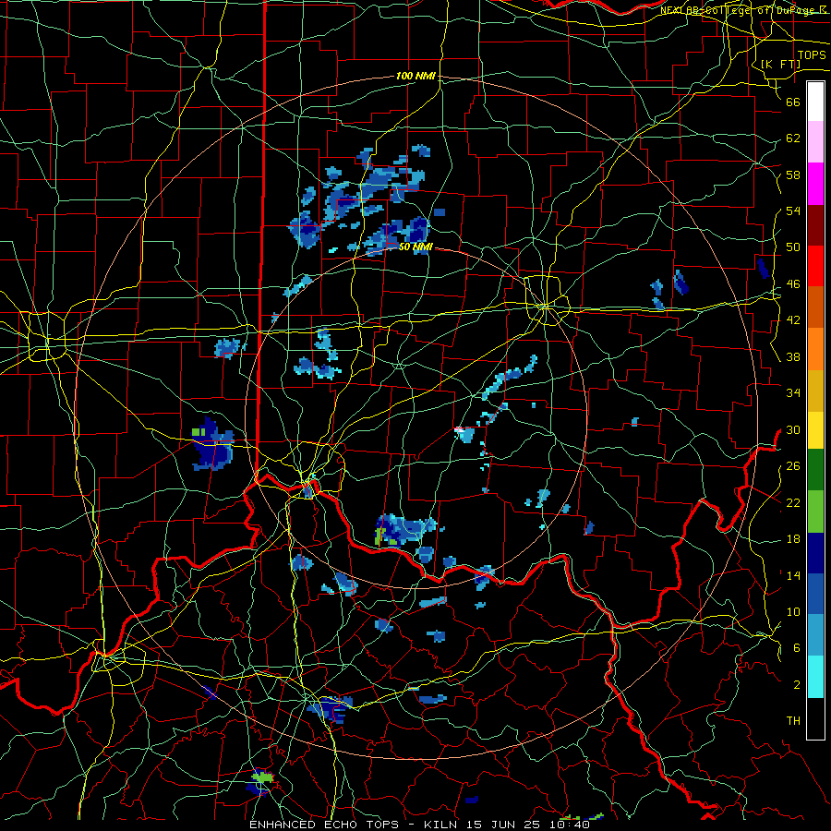Click the 42 value on the tops scale

click(x=793, y=320)
